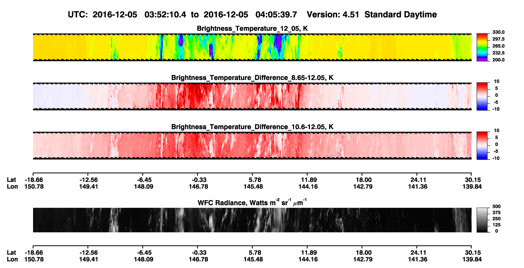The image size is (524, 268).
Task: Click the 200.0 colorbar tick label
Action: [x=499, y=60]
